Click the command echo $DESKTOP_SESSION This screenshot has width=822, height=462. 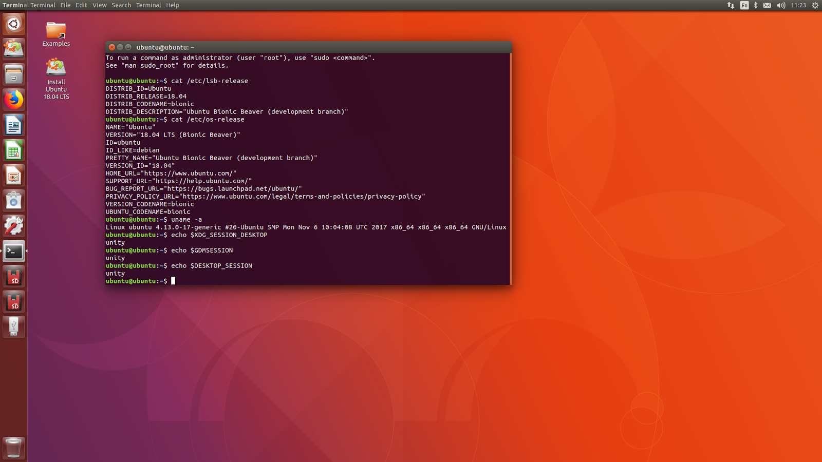click(x=212, y=265)
